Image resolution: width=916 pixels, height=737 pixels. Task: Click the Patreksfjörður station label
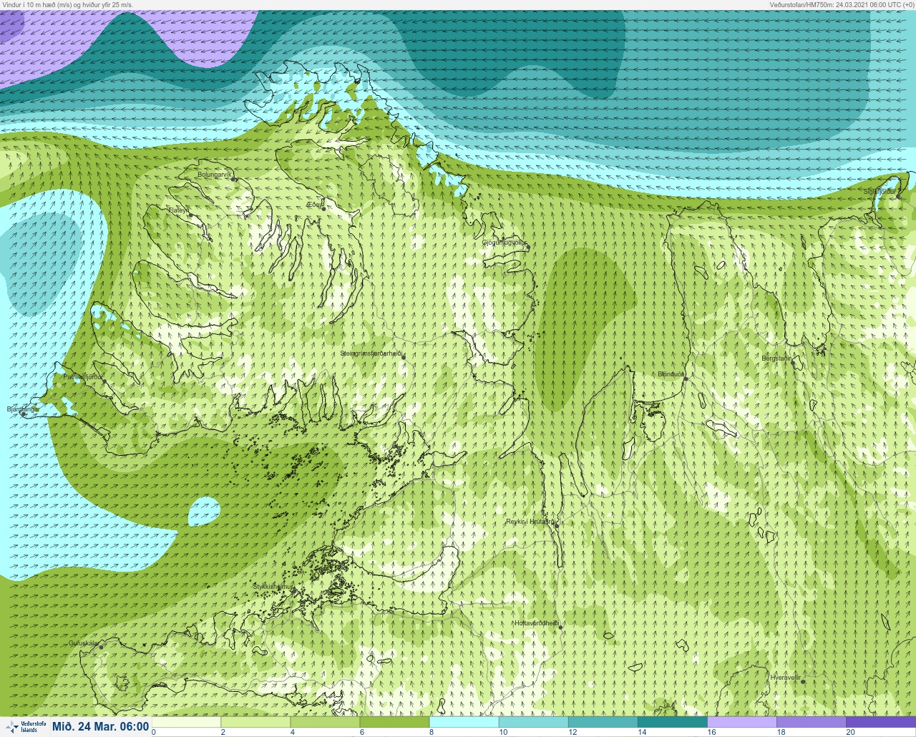pyautogui.click(x=83, y=376)
